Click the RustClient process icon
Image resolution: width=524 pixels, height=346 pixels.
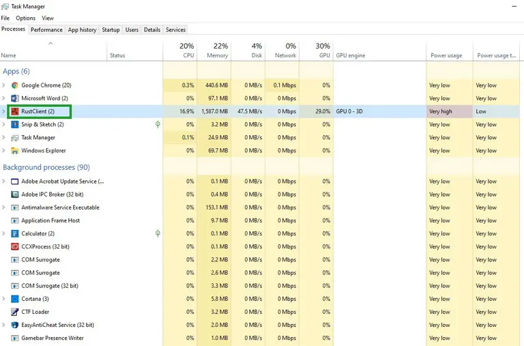coord(15,111)
